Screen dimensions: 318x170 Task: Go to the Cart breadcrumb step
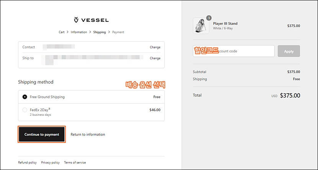click(61, 32)
